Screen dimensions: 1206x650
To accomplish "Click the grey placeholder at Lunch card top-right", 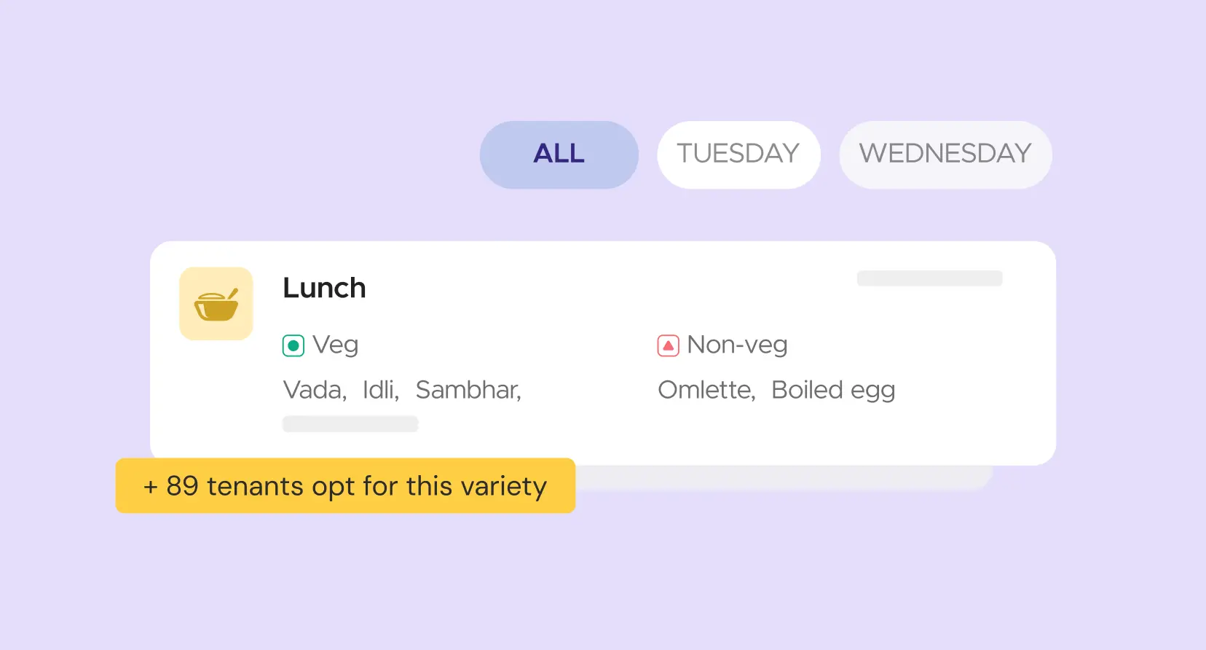I will click(x=929, y=278).
